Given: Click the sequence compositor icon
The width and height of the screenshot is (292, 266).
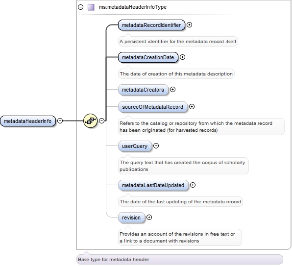Looking at the screenshot, I should pyautogui.click(x=90, y=121).
